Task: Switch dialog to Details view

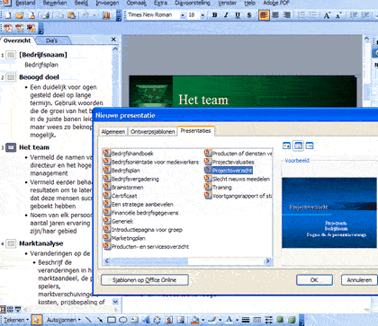Action: pos(310,146)
